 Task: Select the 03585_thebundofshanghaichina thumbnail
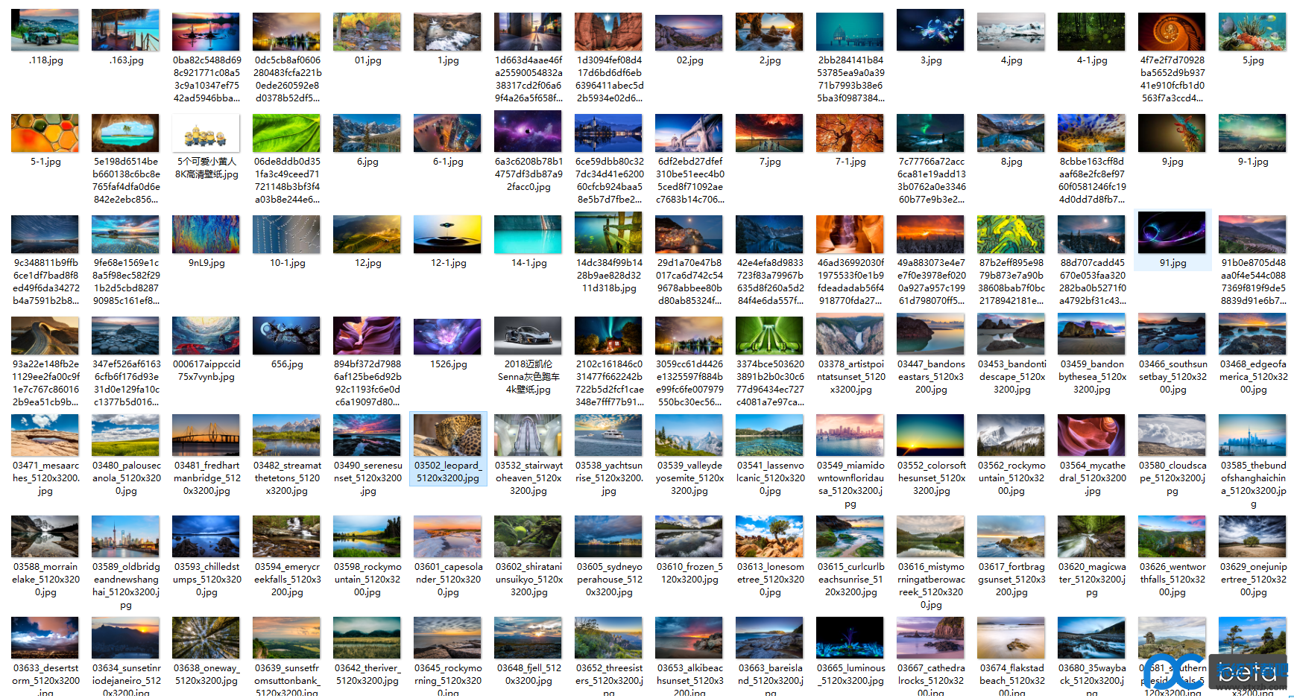(x=1252, y=437)
